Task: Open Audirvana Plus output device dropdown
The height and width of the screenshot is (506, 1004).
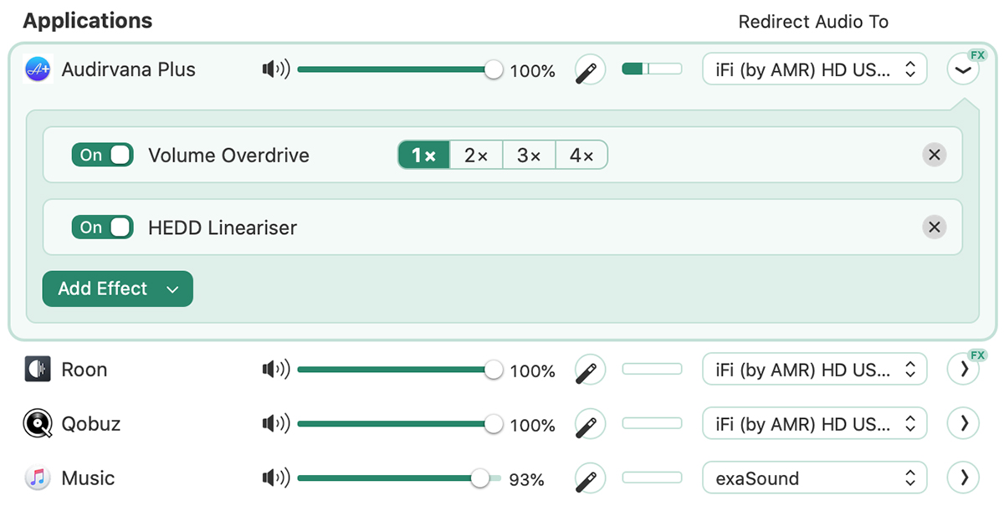Action: pyautogui.click(x=815, y=69)
